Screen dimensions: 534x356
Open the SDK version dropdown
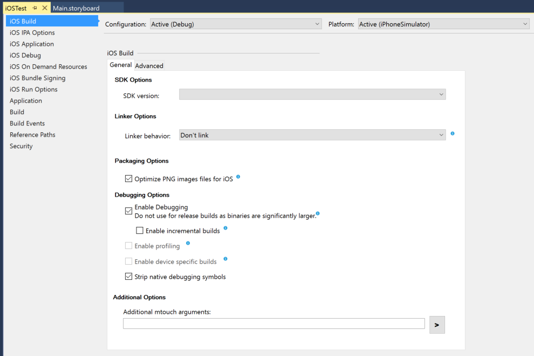(x=312, y=95)
